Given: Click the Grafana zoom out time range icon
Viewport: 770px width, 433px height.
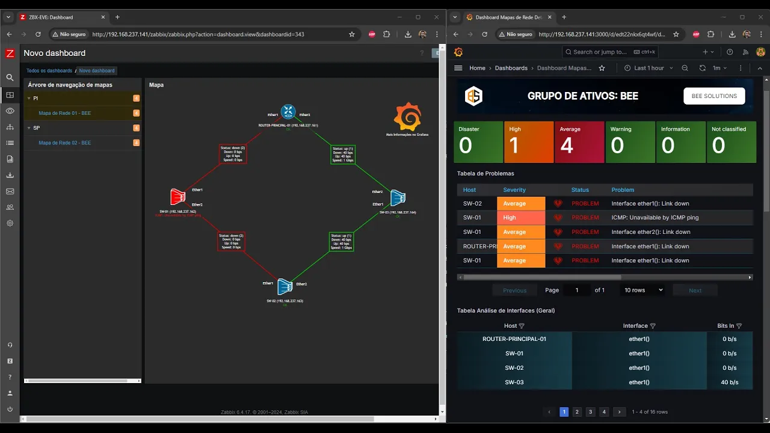Looking at the screenshot, I should [685, 68].
